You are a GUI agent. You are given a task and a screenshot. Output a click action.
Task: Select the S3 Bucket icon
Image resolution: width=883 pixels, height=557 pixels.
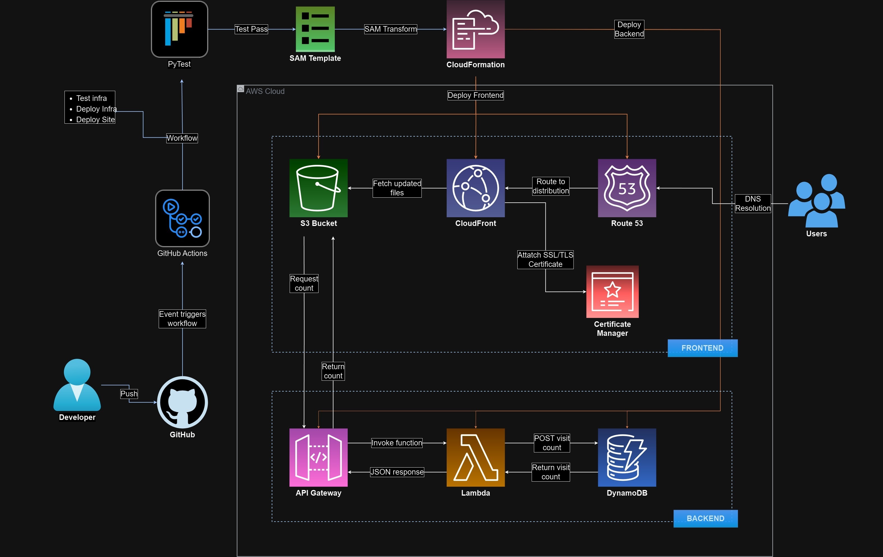[x=318, y=188]
